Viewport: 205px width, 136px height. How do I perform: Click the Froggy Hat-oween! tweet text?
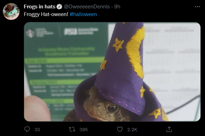coord(46,14)
